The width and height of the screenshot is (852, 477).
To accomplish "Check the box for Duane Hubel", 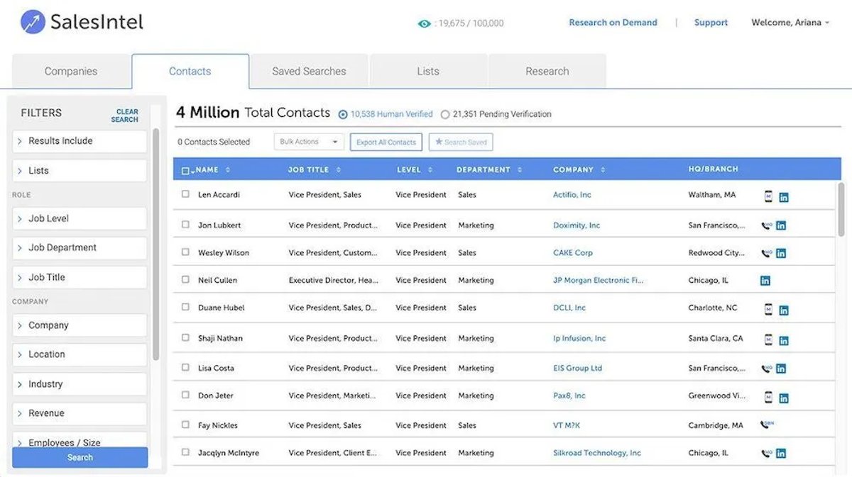I will [x=185, y=307].
